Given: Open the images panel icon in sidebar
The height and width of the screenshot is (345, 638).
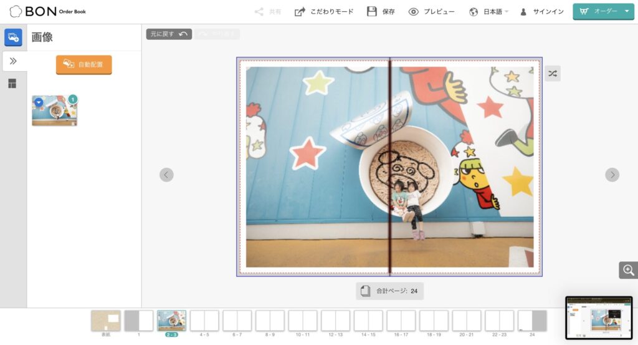Looking at the screenshot, I should coord(13,37).
